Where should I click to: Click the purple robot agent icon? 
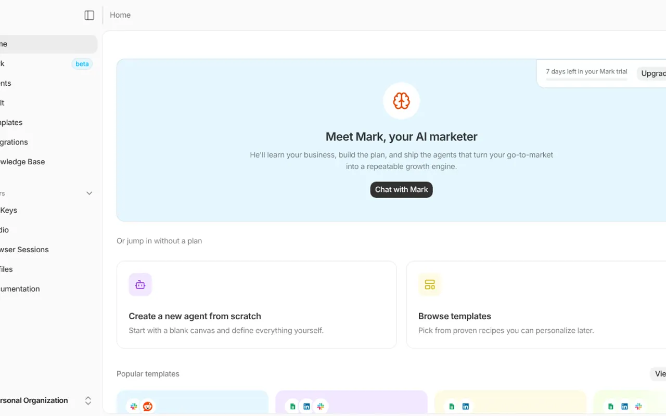tap(140, 284)
